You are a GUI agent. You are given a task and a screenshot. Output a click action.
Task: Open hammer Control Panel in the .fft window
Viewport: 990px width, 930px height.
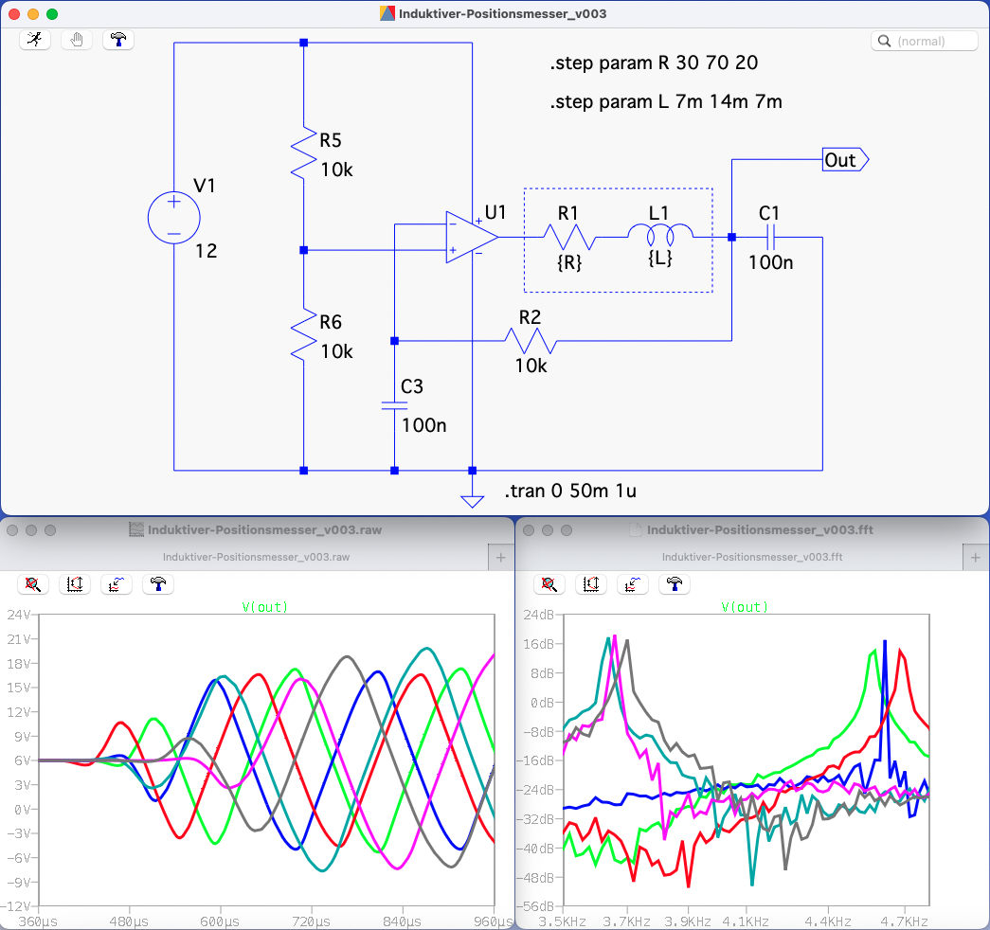[675, 584]
